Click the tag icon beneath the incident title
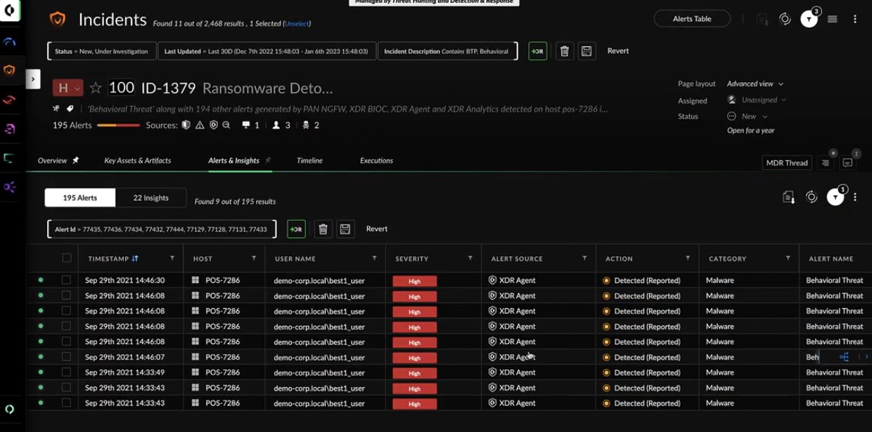The image size is (872, 432). [70, 109]
